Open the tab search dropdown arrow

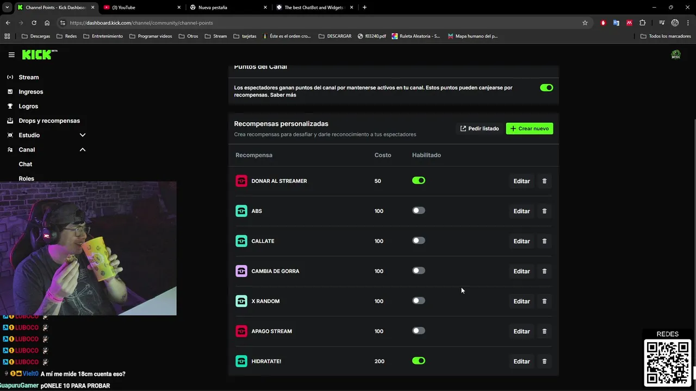point(7,8)
